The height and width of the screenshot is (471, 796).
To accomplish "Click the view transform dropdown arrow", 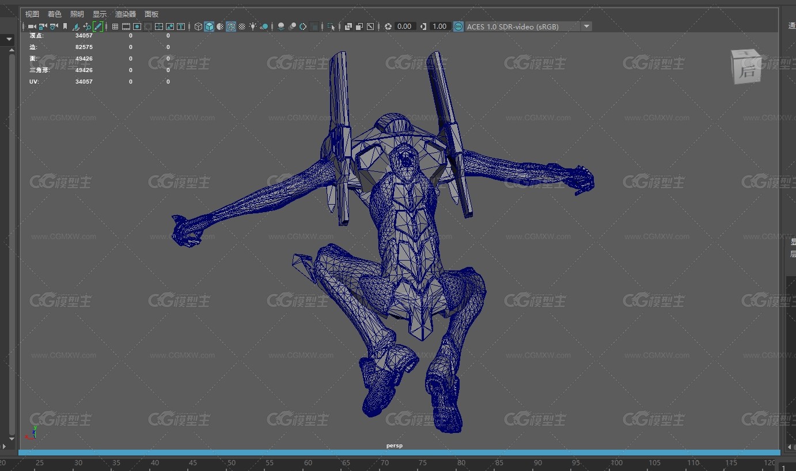I will 586,27.
